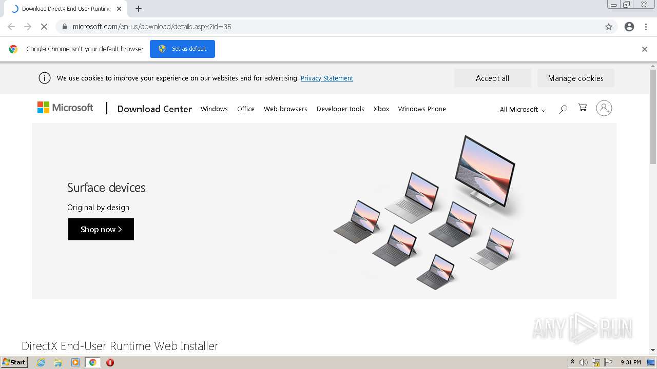The image size is (657, 369).
Task: Select Chrome in the taskbar
Action: pos(93,362)
